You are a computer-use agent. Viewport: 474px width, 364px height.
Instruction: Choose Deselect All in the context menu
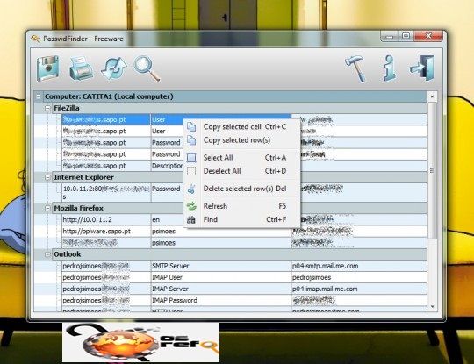click(242, 171)
